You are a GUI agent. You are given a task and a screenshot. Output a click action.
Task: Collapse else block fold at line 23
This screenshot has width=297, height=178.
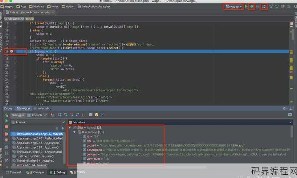click(15, 76)
